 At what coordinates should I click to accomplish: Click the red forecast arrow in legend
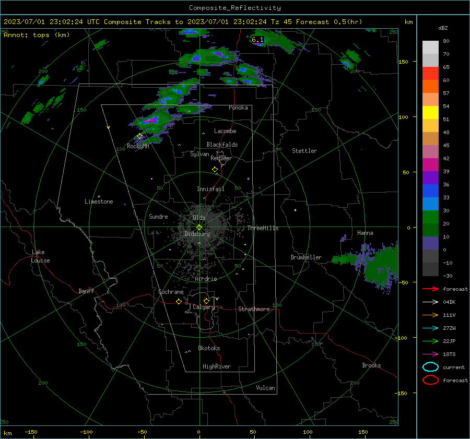(x=430, y=289)
